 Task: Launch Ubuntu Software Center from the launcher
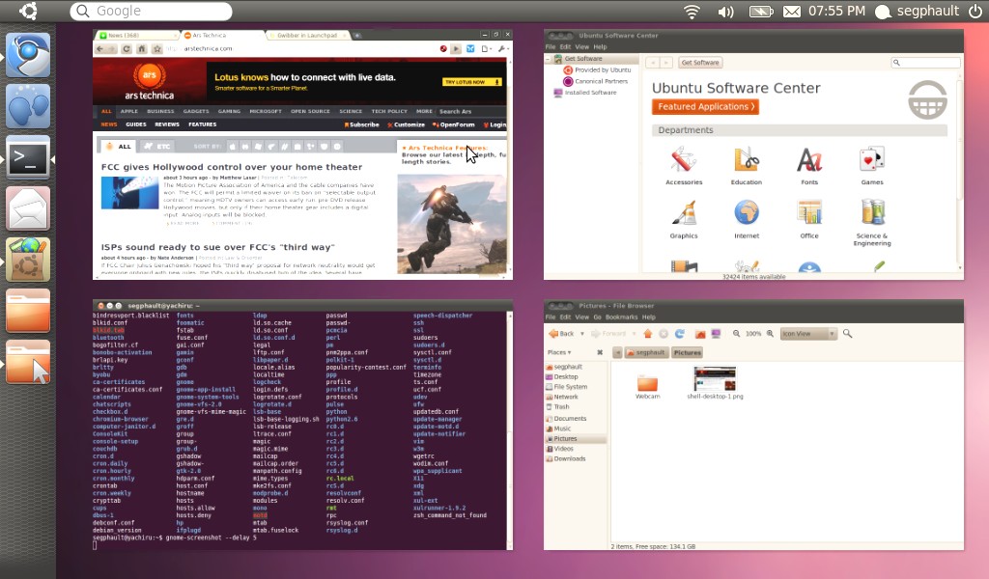28,260
